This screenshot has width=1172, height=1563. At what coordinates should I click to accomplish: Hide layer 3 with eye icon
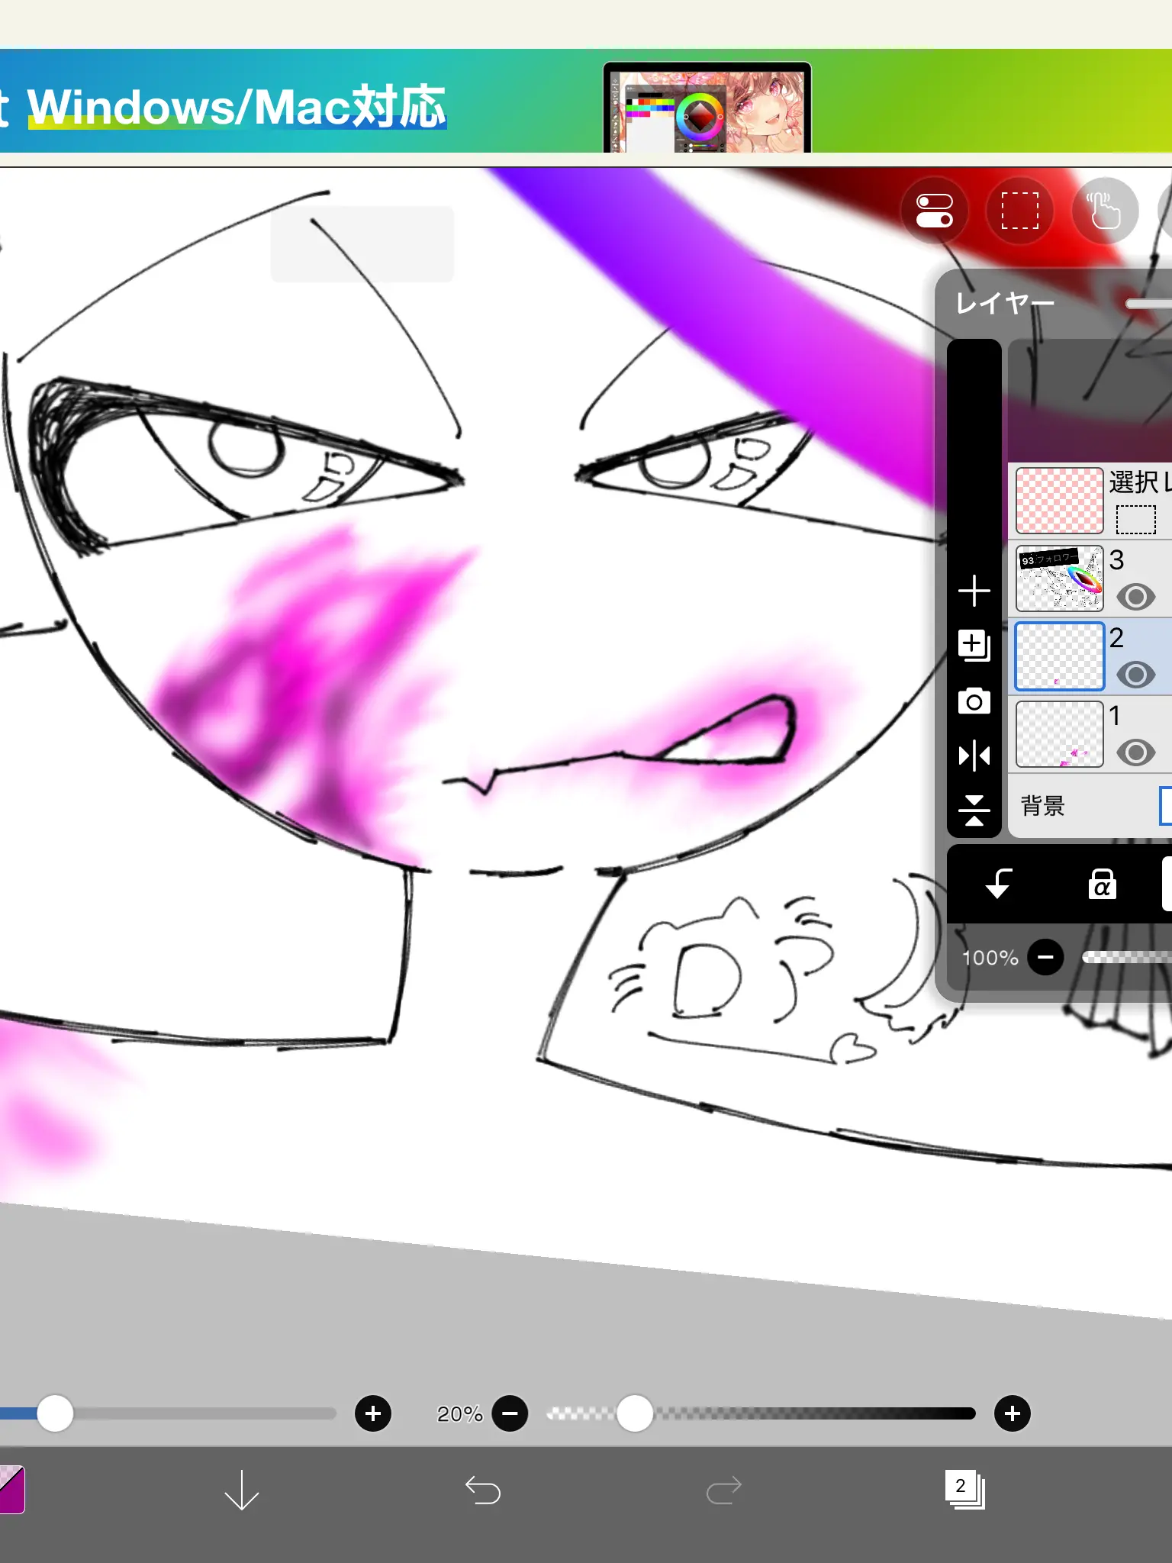coord(1135,597)
